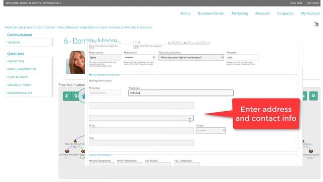Click the third address line field
This screenshot has height=182, width=323.
141,118
